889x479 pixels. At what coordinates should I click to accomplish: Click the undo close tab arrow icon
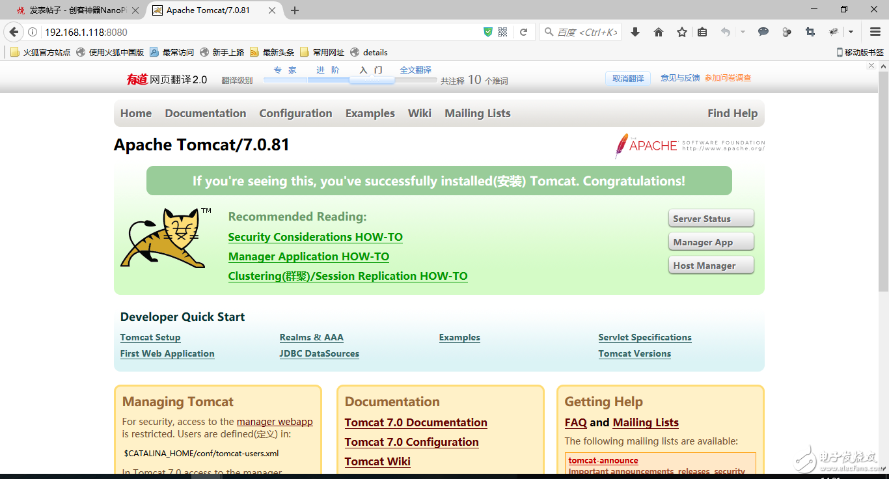click(726, 32)
